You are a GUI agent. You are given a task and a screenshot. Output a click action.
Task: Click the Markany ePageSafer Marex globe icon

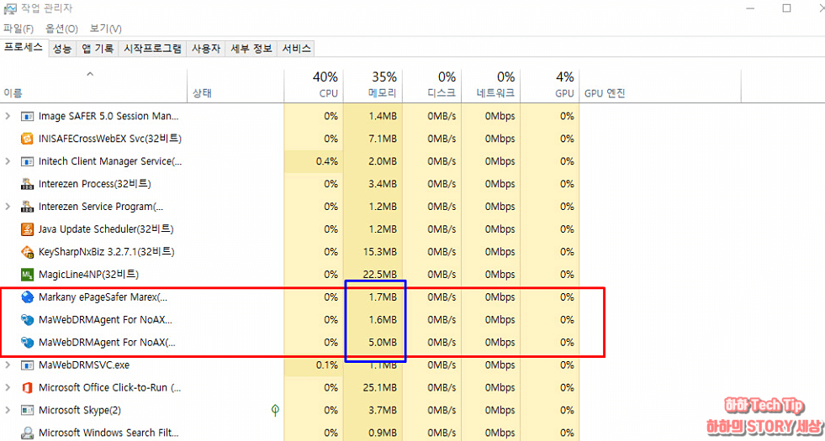click(x=27, y=297)
